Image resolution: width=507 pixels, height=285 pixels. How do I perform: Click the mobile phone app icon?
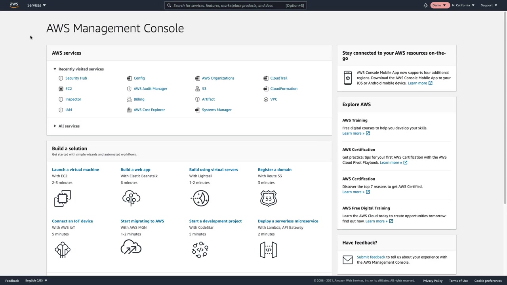(x=348, y=78)
